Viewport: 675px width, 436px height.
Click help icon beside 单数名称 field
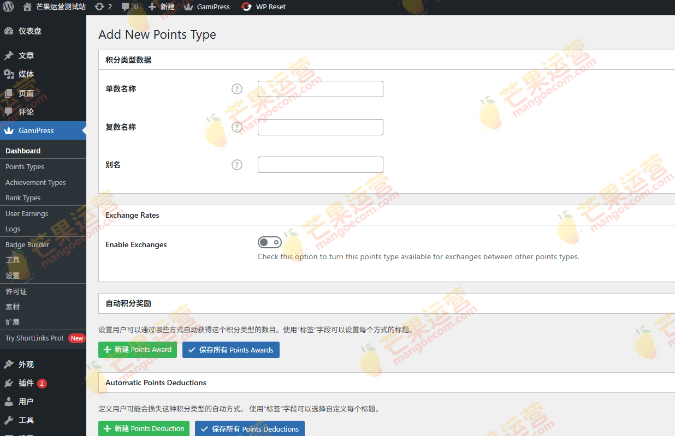coord(236,89)
